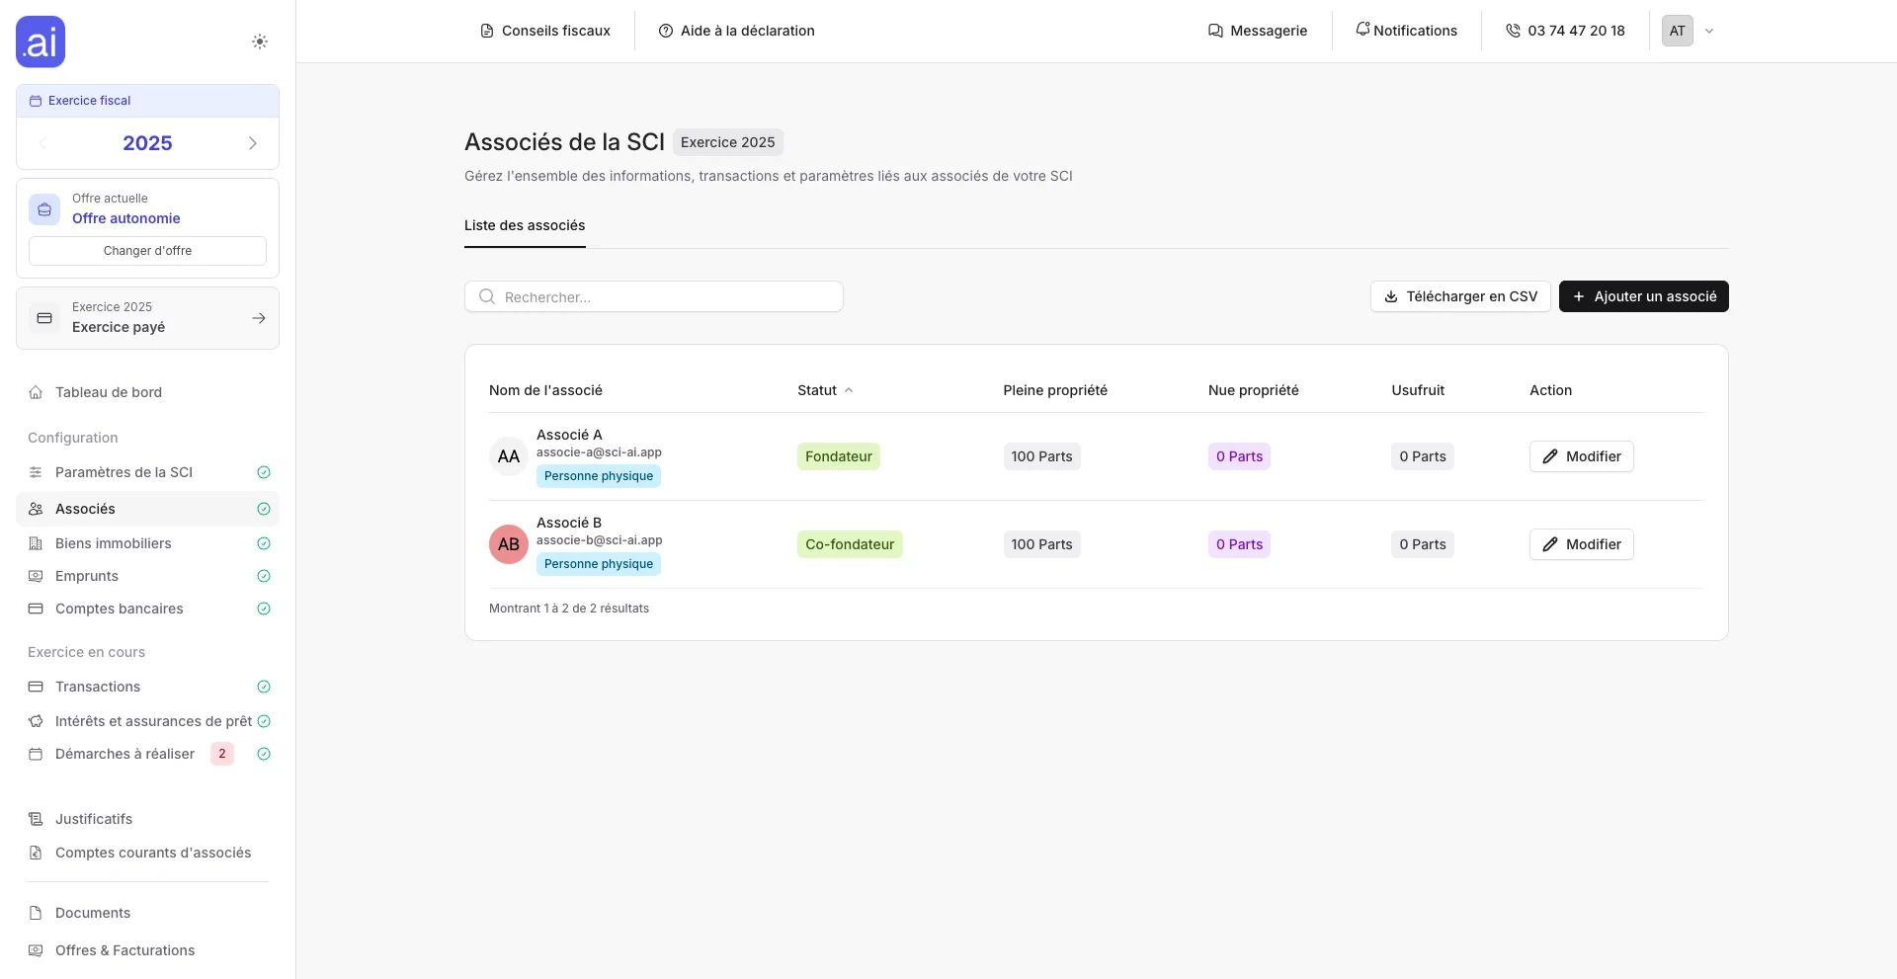Image resolution: width=1897 pixels, height=979 pixels.
Task: Click the next year arrow after 2025
Action: pos(253,143)
